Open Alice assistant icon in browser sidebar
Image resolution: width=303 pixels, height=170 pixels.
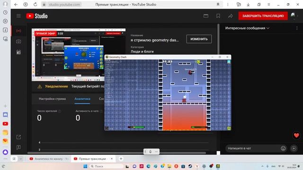pos(5,152)
